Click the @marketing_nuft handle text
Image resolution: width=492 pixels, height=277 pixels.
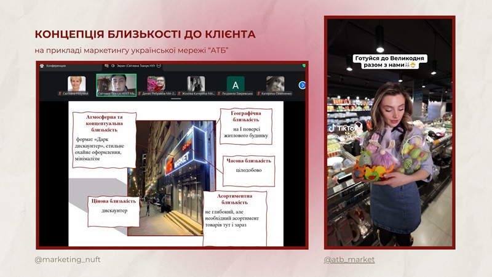coord(68,260)
